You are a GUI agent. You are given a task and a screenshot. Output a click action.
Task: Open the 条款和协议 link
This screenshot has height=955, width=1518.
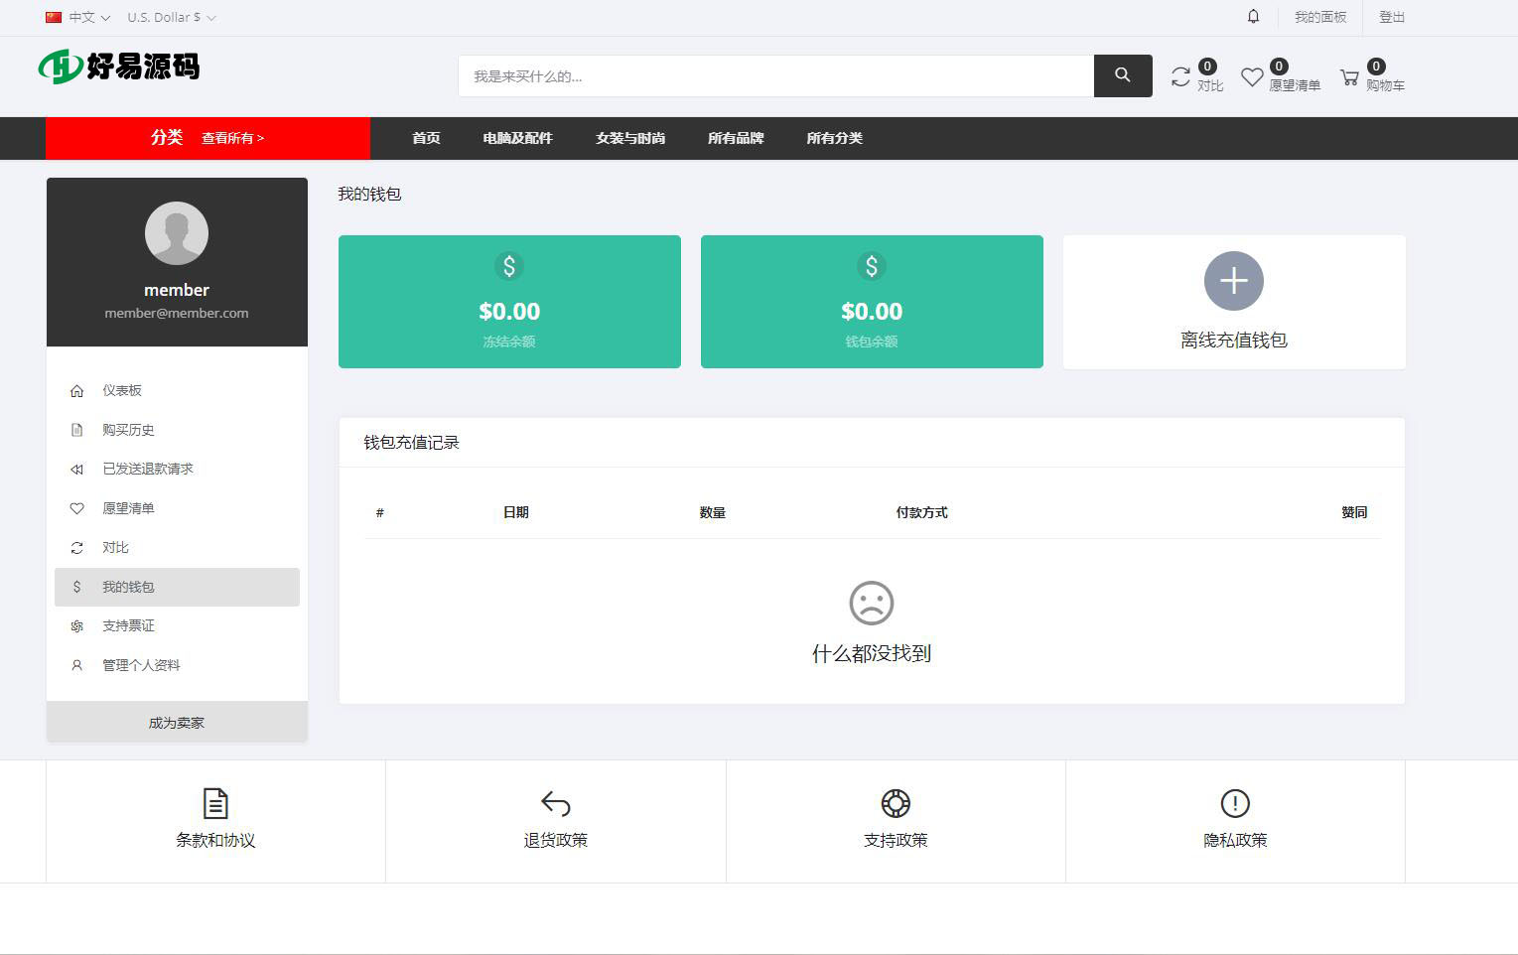(215, 840)
